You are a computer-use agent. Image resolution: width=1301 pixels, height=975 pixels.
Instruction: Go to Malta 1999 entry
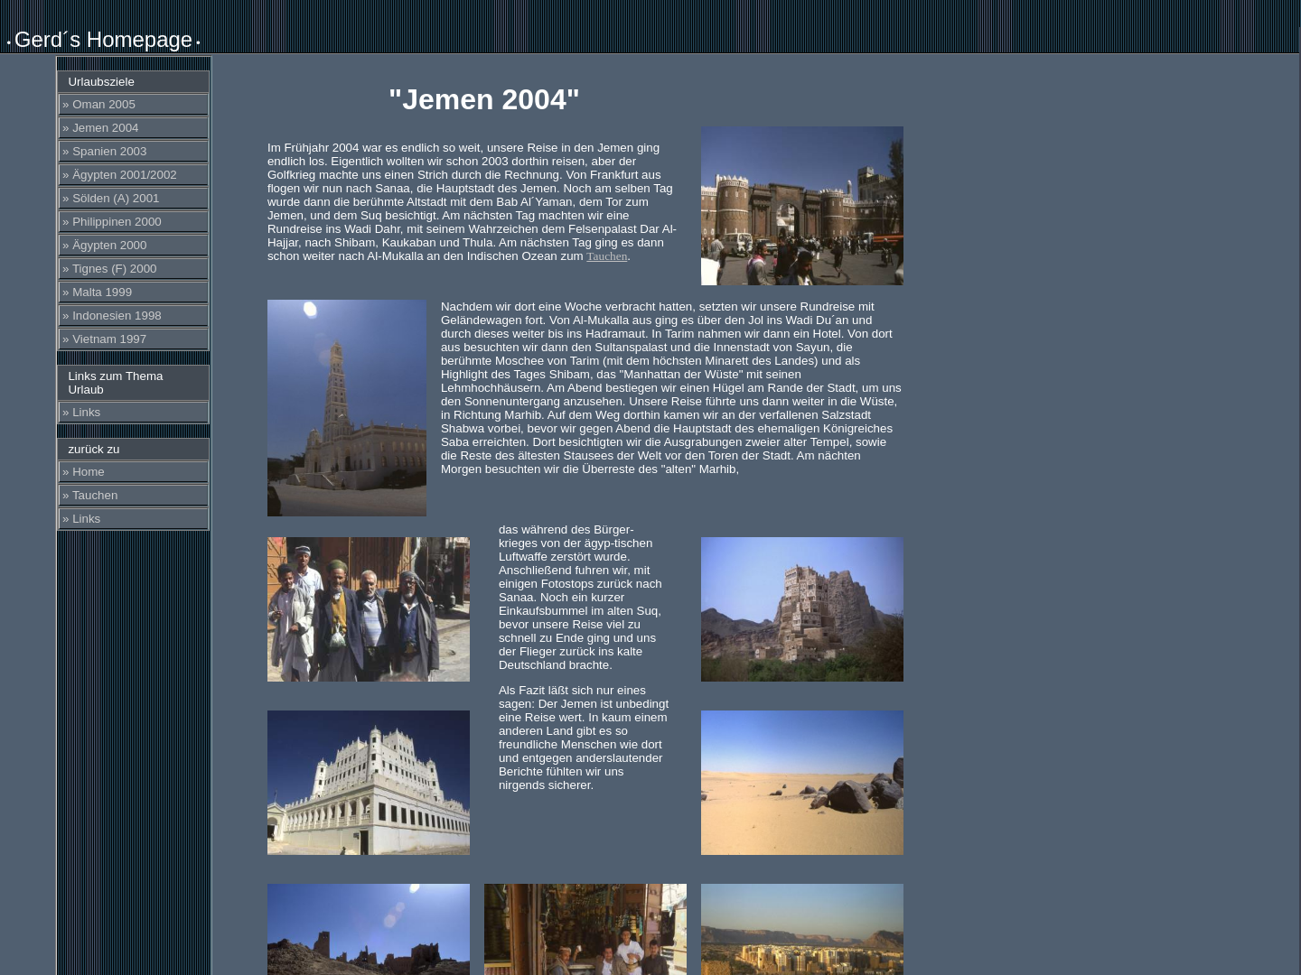click(134, 292)
